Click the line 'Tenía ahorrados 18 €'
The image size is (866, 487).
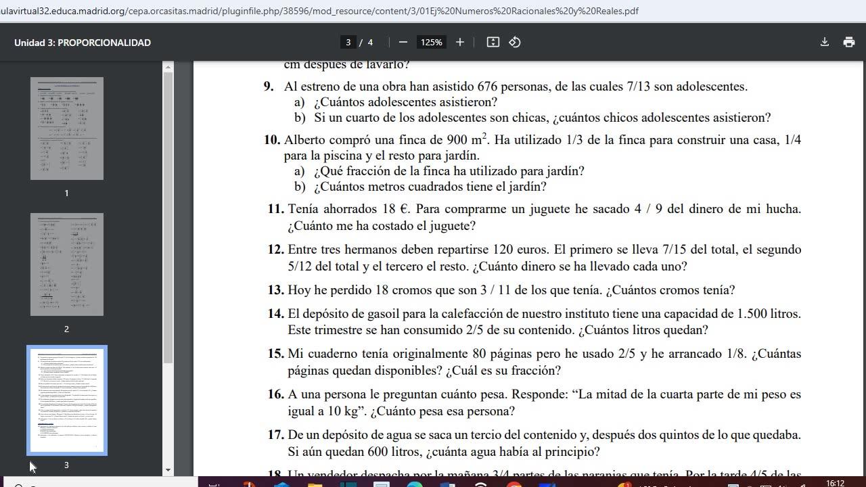tap(545, 209)
